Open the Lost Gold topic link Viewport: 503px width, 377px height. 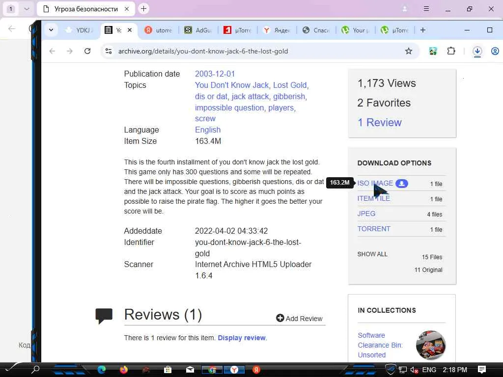(x=290, y=85)
